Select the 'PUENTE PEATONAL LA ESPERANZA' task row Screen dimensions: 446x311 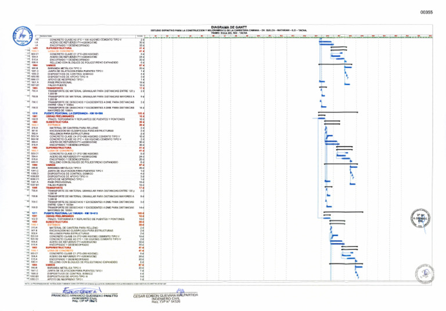pos(73,113)
